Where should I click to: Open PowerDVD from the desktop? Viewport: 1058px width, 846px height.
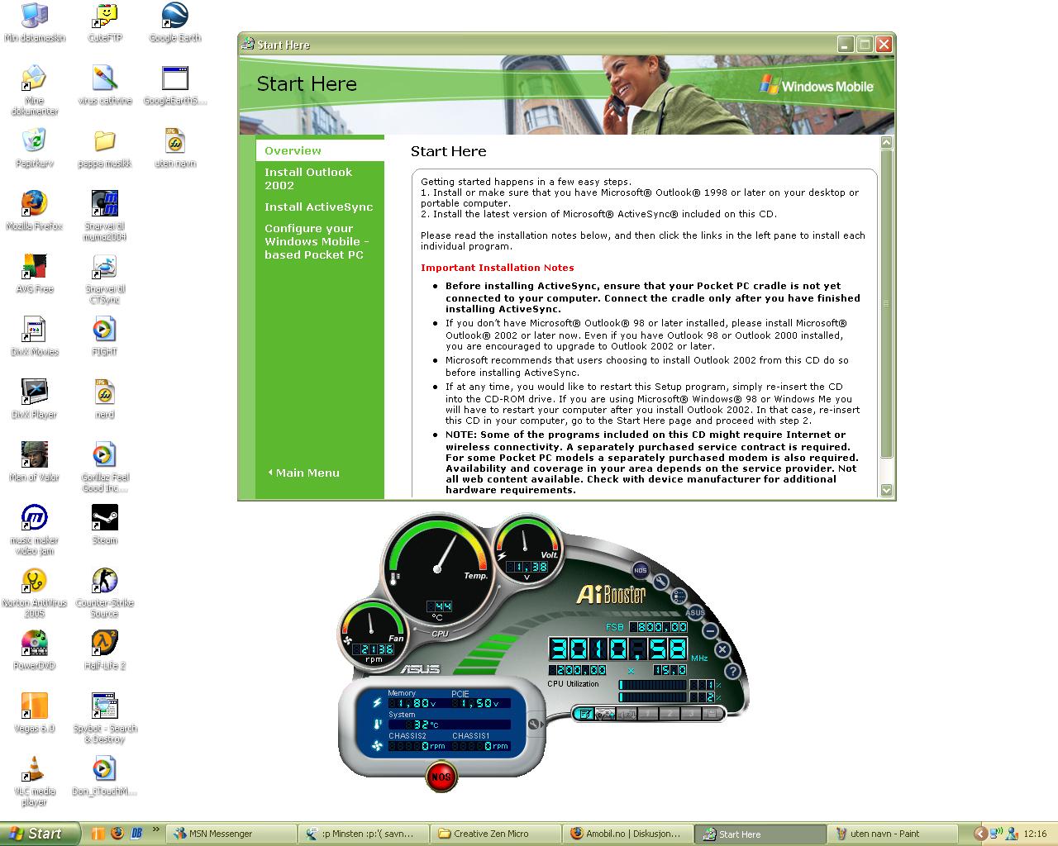(x=34, y=650)
